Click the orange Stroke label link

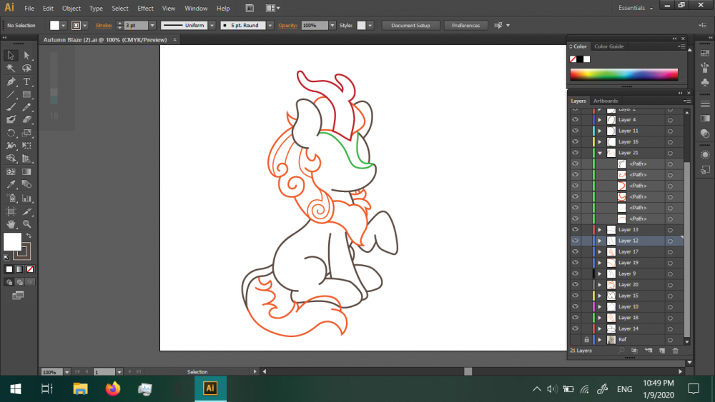[104, 26]
